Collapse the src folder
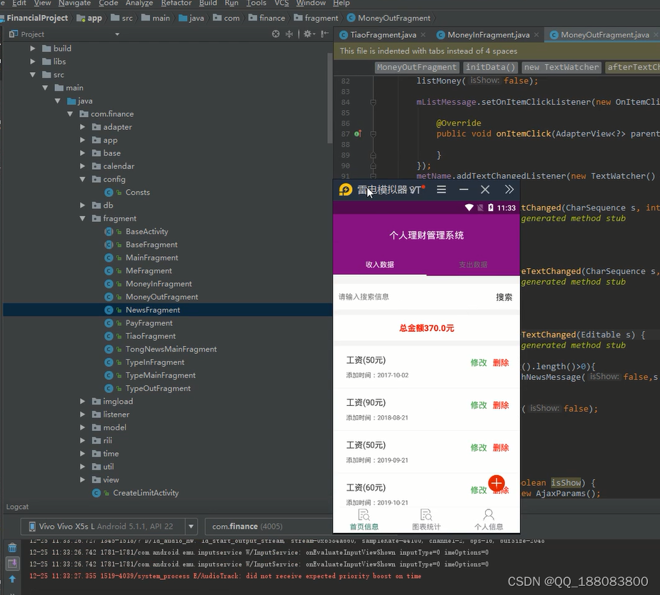The image size is (660, 595). 33,74
